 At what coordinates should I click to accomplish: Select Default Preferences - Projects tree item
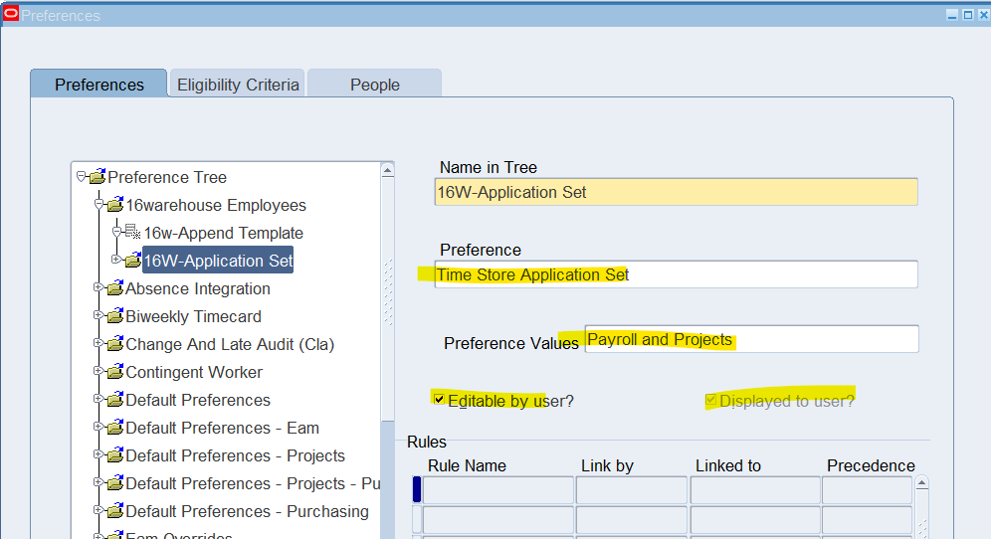[235, 455]
